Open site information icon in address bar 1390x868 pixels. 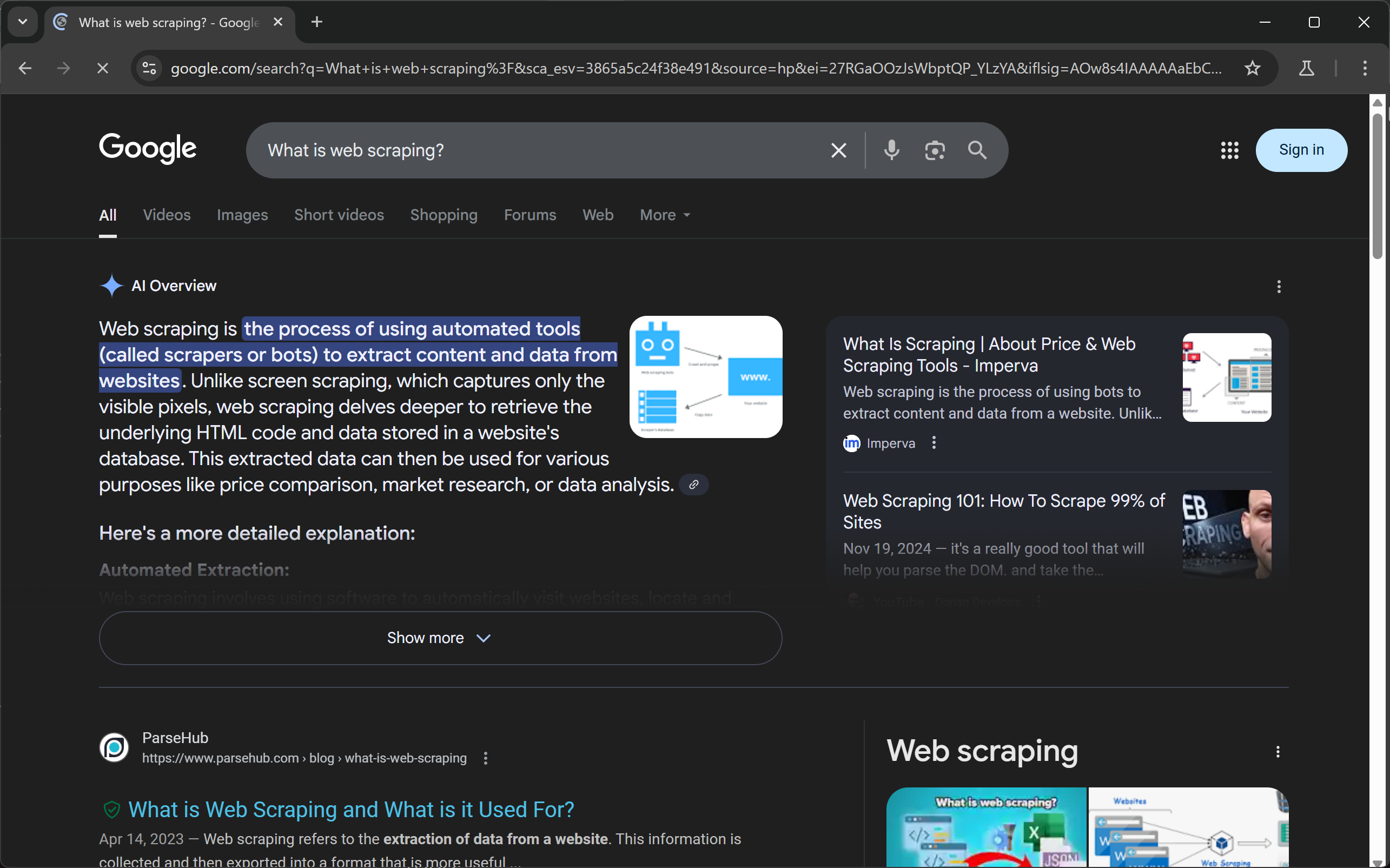[x=149, y=68]
